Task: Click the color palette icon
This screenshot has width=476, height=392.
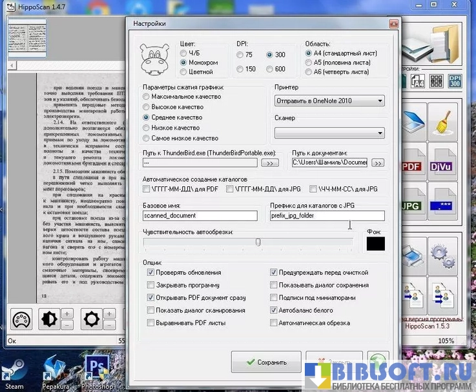Action: pos(24,320)
